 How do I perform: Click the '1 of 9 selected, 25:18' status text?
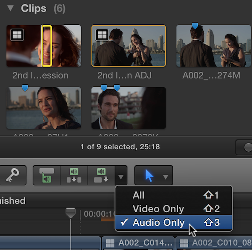click(120, 147)
